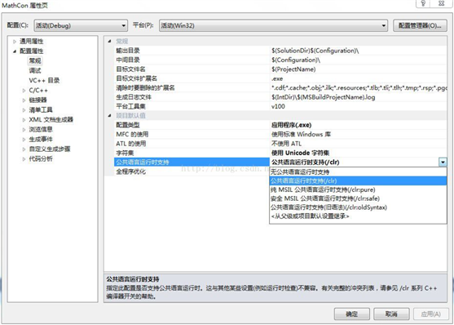Screen dimensions: 454x325
Task: Expand the 代码分析 tree node
Action: click(x=24, y=159)
